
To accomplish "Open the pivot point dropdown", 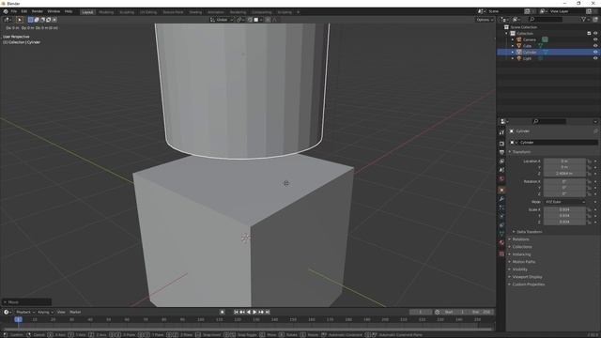I will point(240,20).
